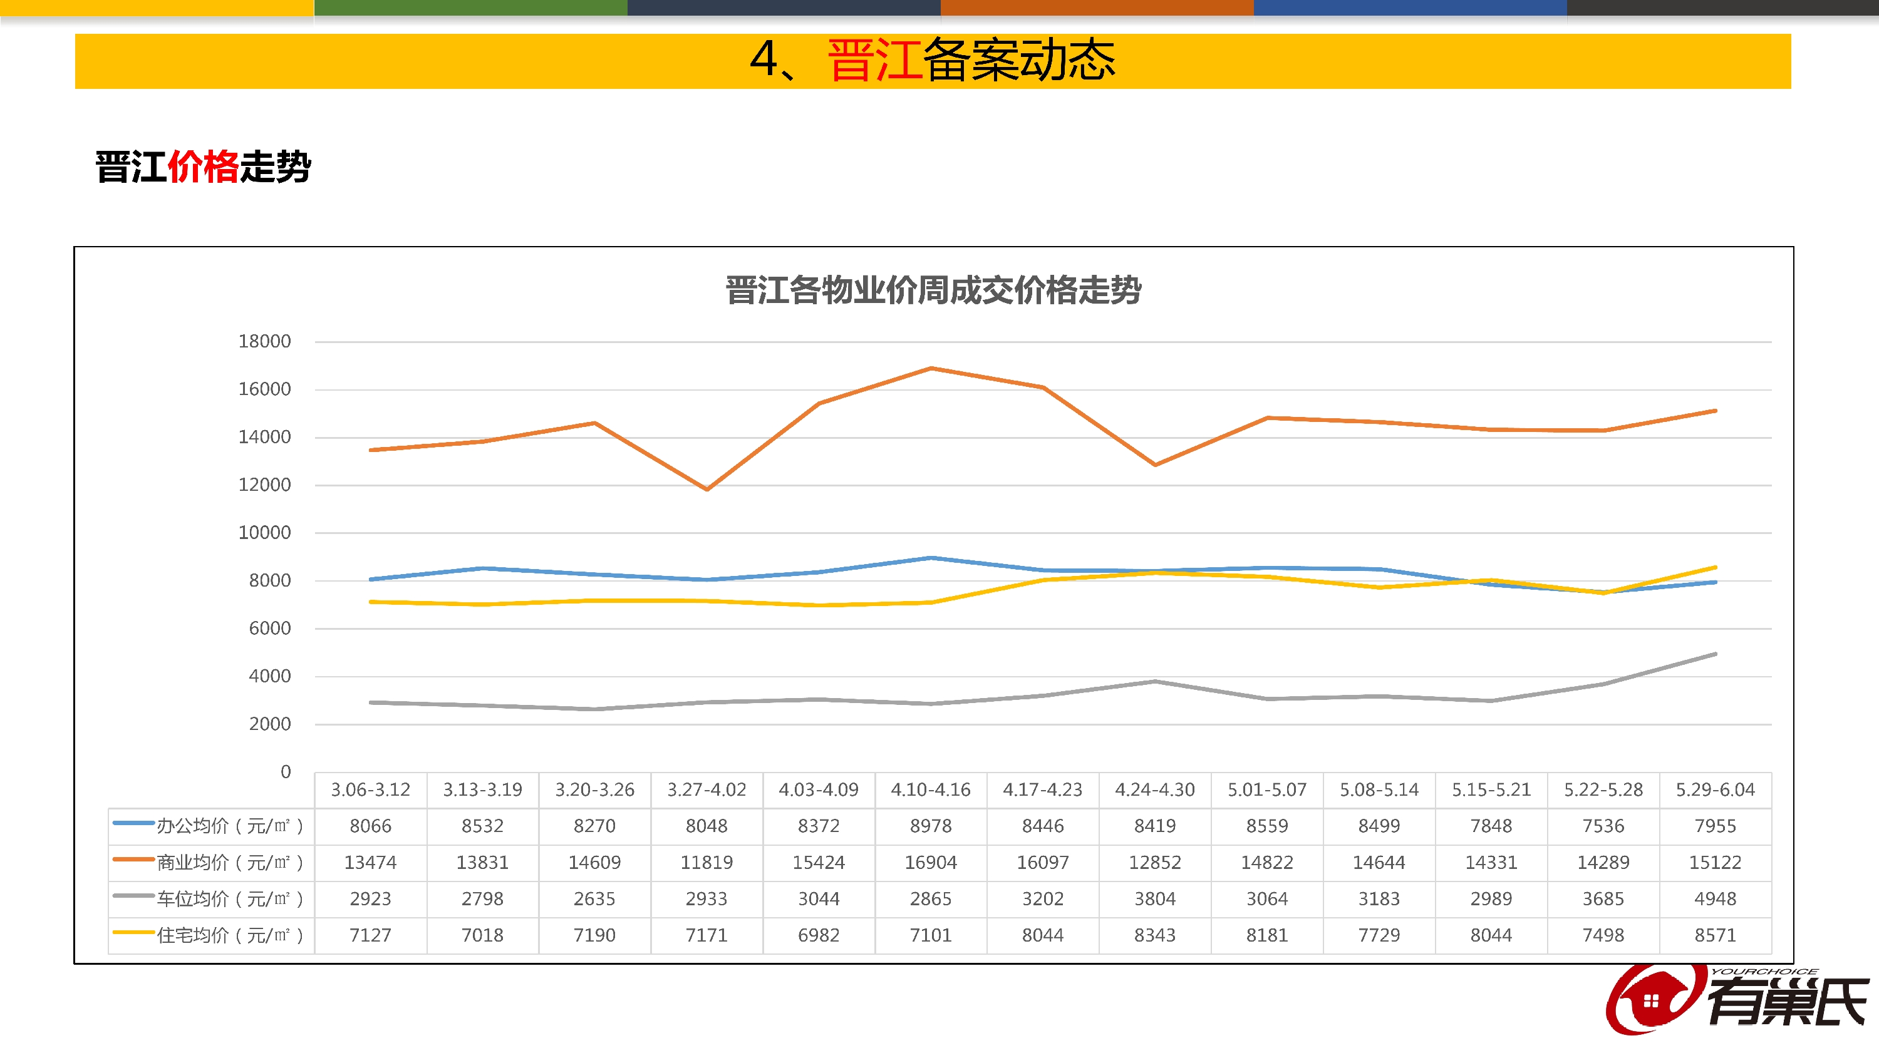Select commercial price cell 15122
Viewport: 1879px width, 1043px height.
[x=1716, y=862]
